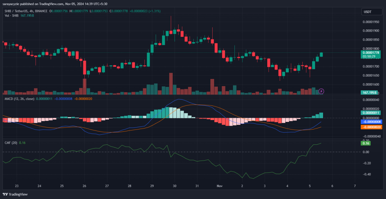Click the current price label 0.00001778
The image size is (386, 199).
pos(371,53)
